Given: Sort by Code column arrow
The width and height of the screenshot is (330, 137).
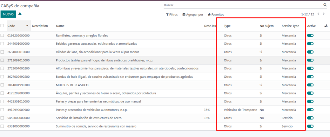Looking at the screenshot, I should [27, 26].
